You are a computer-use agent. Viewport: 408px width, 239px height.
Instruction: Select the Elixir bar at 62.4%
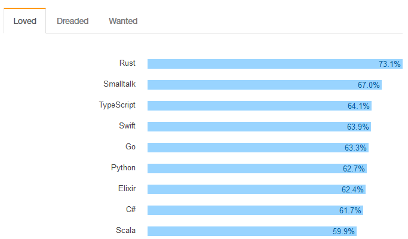point(256,189)
